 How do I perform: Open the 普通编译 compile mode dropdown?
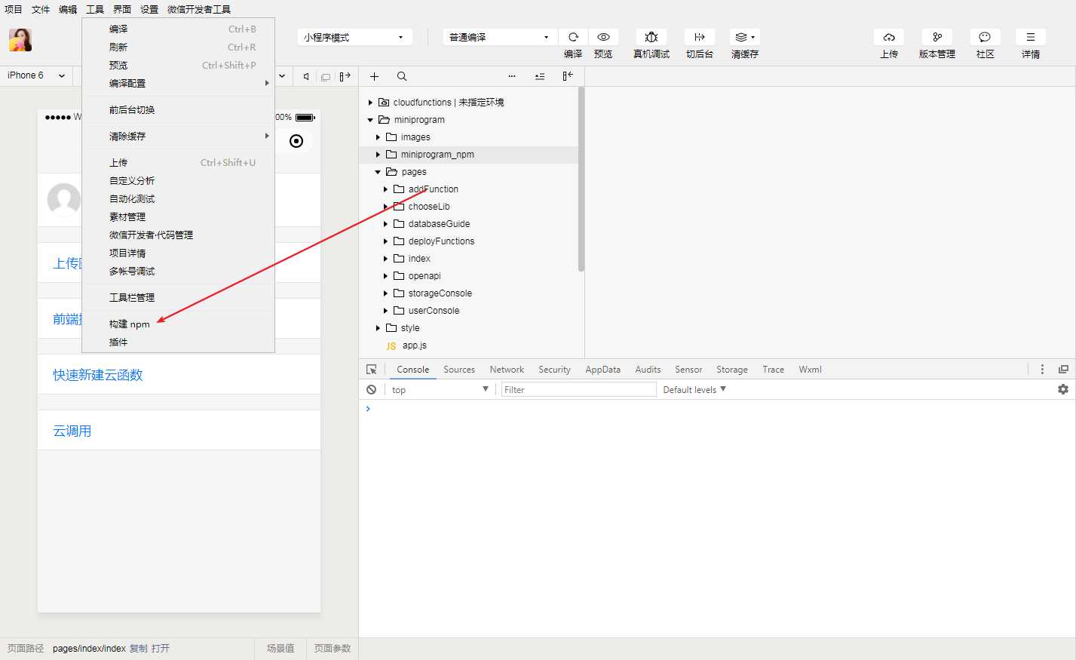click(500, 37)
